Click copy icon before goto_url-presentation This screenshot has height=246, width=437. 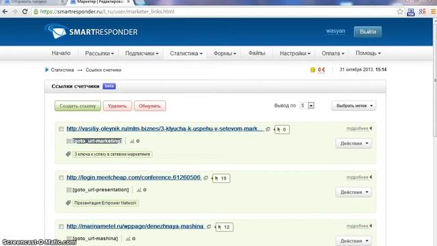click(x=69, y=190)
